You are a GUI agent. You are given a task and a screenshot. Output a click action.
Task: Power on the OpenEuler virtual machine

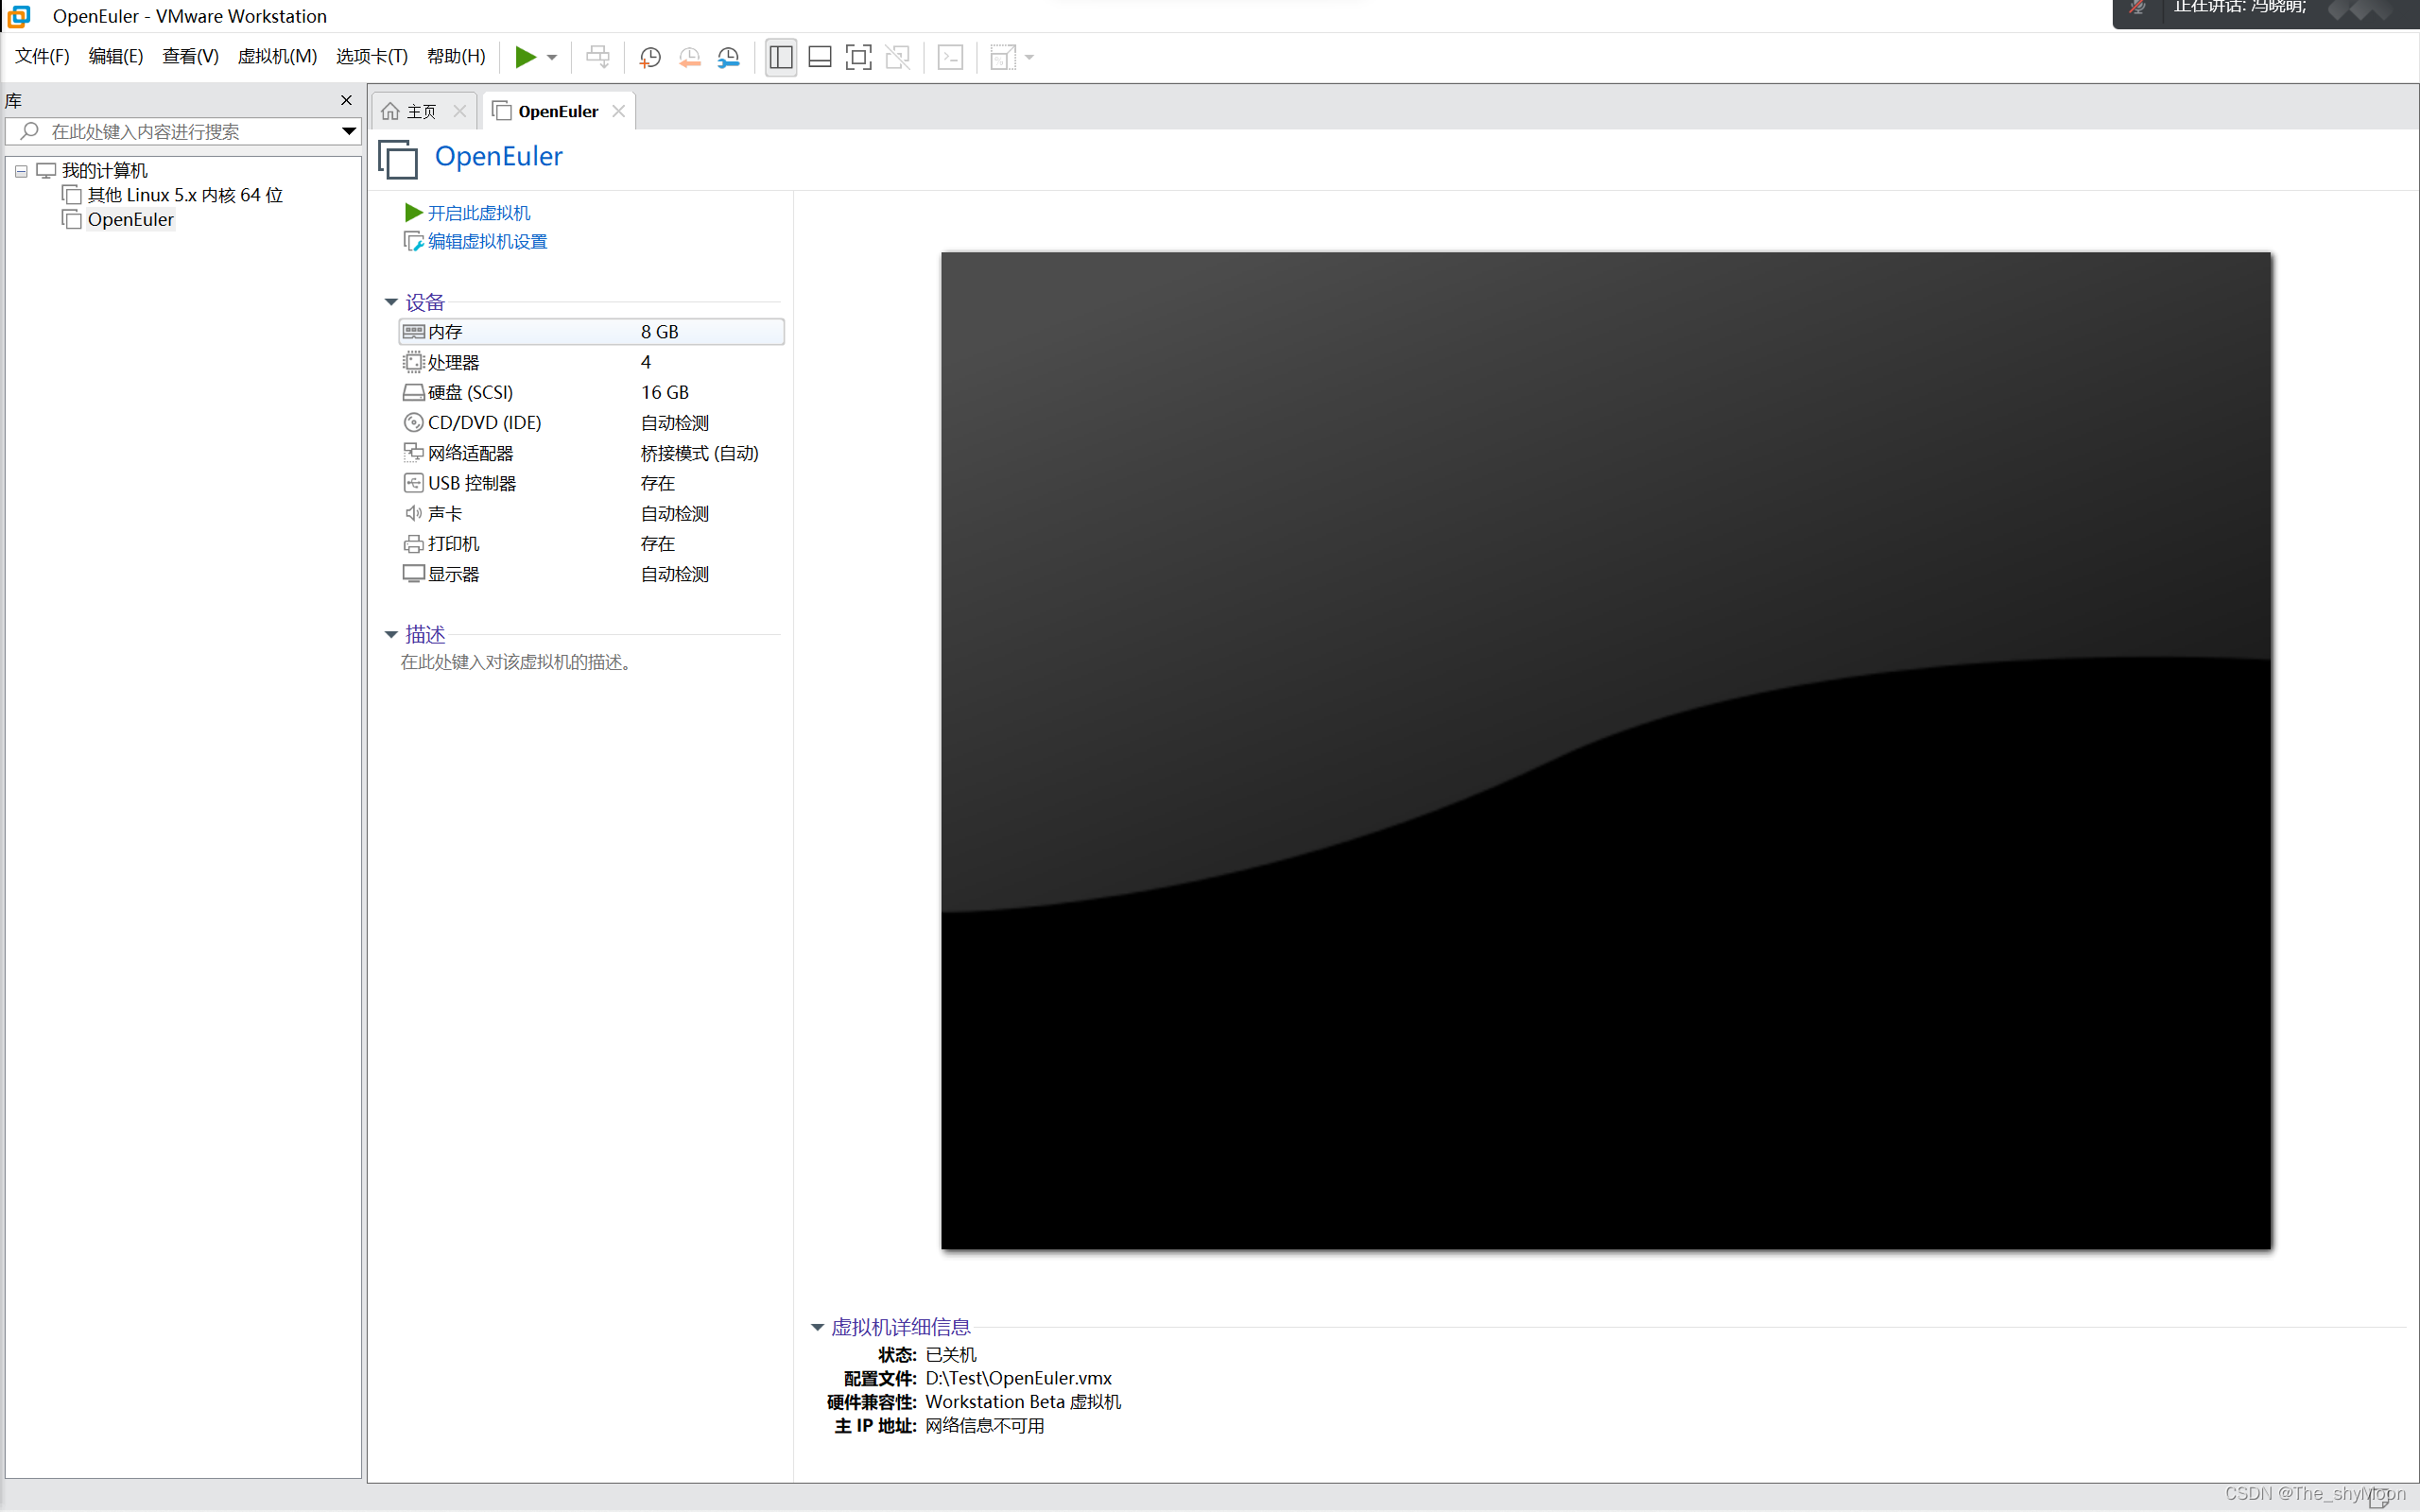tap(527, 57)
